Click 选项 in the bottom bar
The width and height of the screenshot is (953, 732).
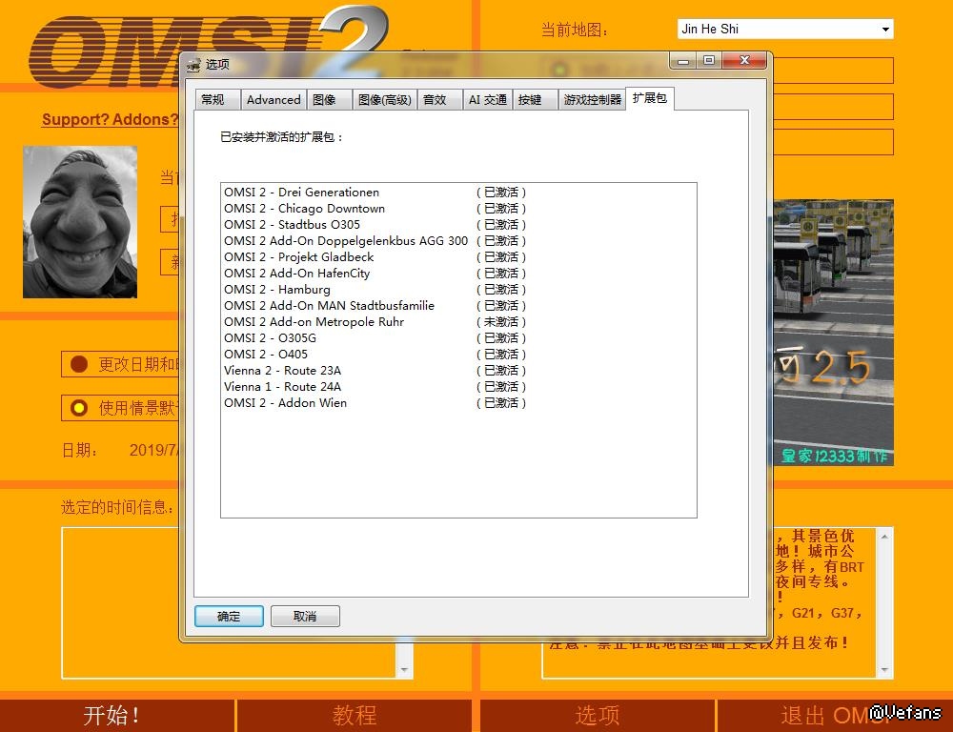pyautogui.click(x=598, y=715)
